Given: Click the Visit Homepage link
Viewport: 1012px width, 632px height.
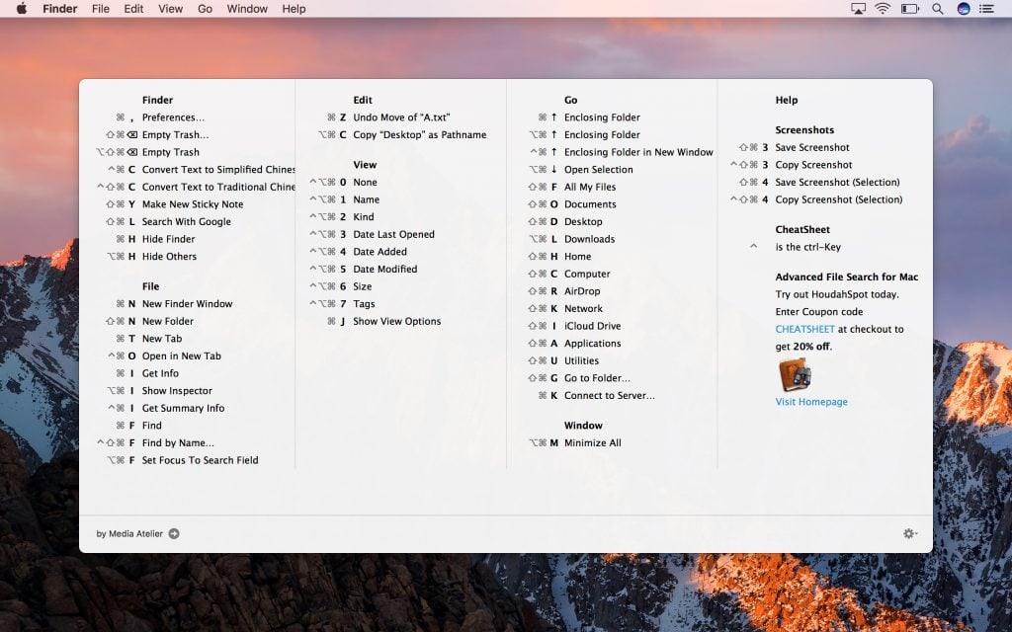Looking at the screenshot, I should tap(811, 401).
